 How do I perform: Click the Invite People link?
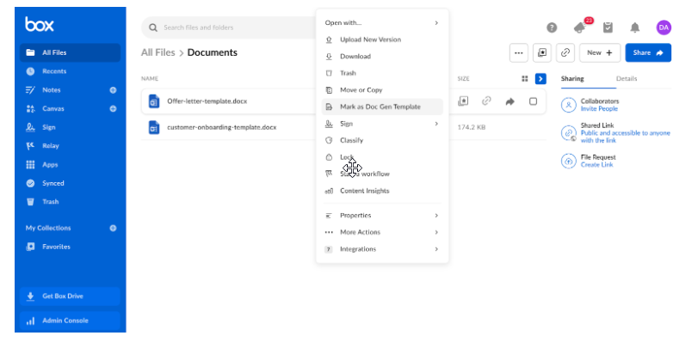pyautogui.click(x=600, y=109)
